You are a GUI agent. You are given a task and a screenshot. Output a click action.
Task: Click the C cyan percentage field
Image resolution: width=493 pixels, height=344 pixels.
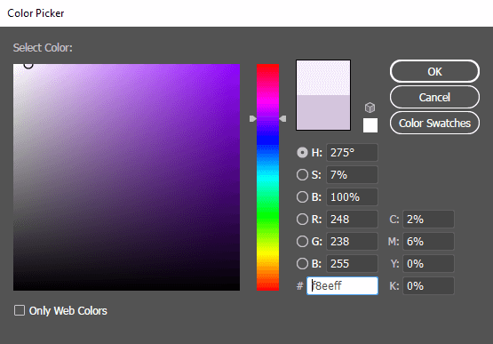click(x=428, y=219)
